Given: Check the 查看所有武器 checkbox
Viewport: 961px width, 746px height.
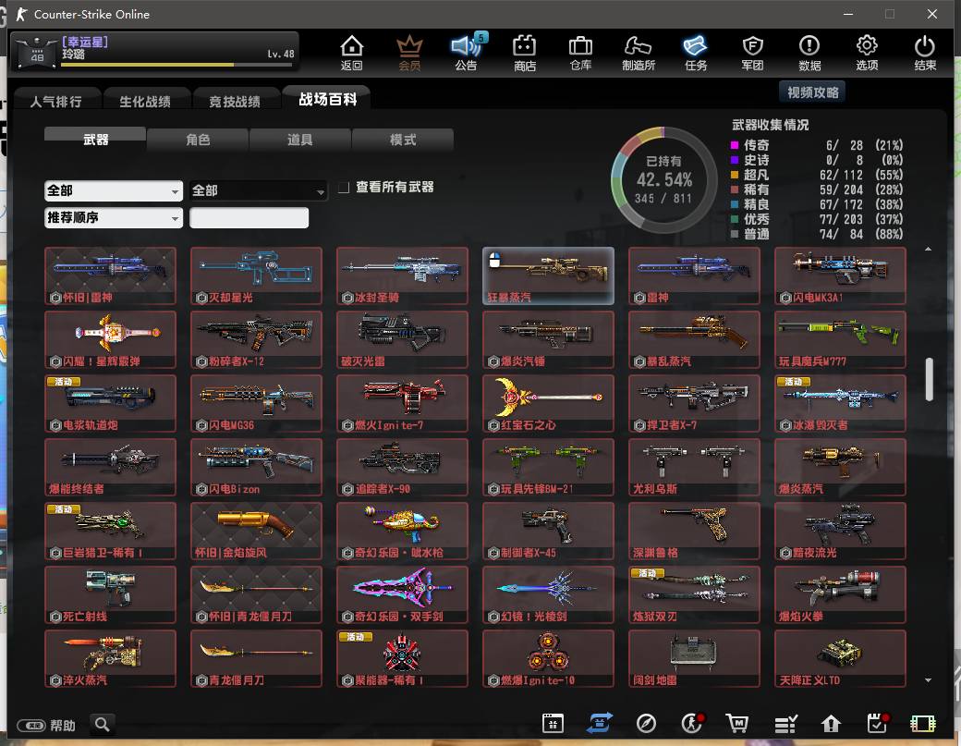Looking at the screenshot, I should click(x=344, y=187).
